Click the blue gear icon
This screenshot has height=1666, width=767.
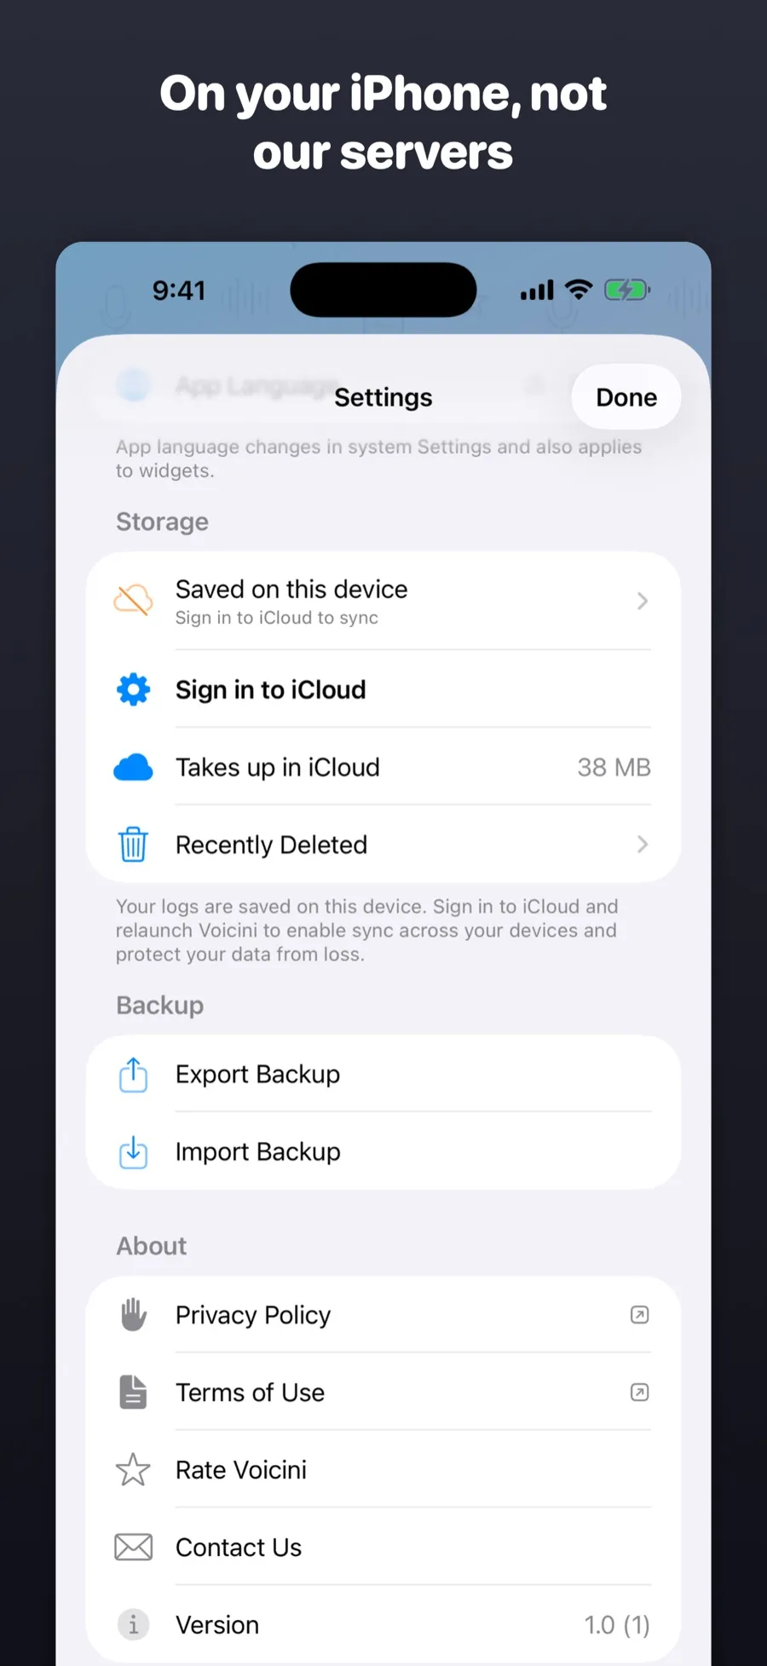coord(133,689)
